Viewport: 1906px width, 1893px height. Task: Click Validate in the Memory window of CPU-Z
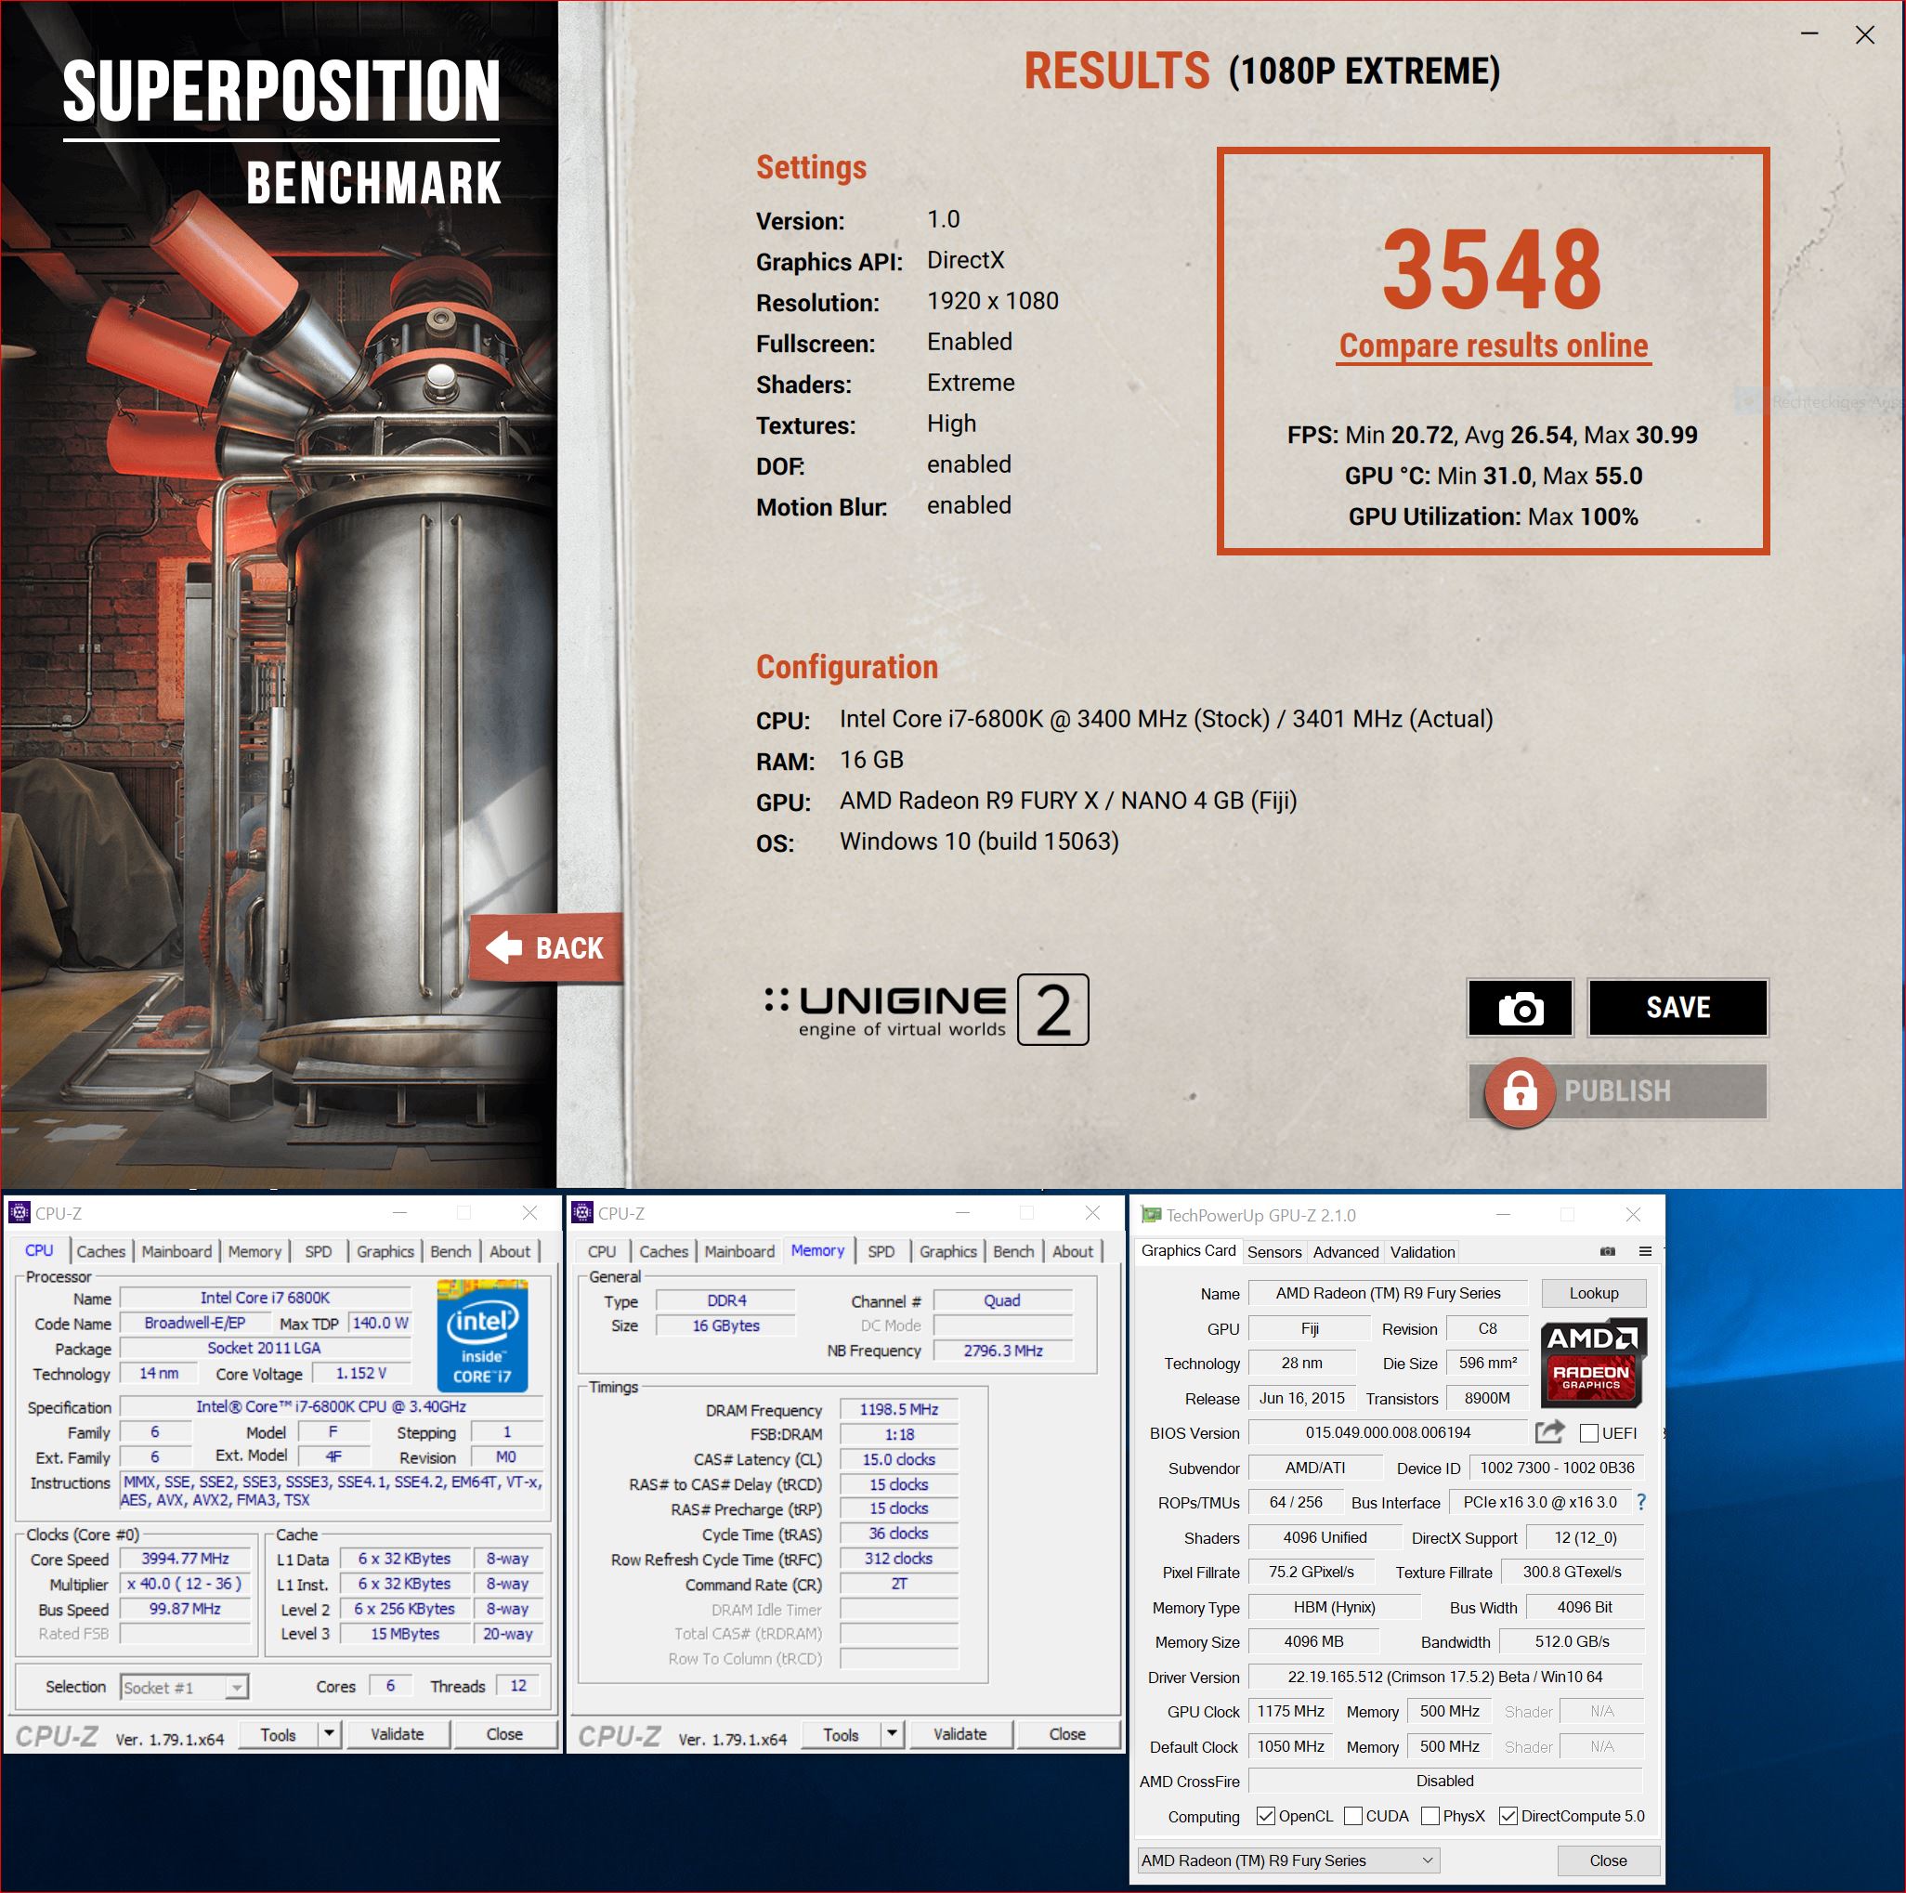[x=959, y=1733]
